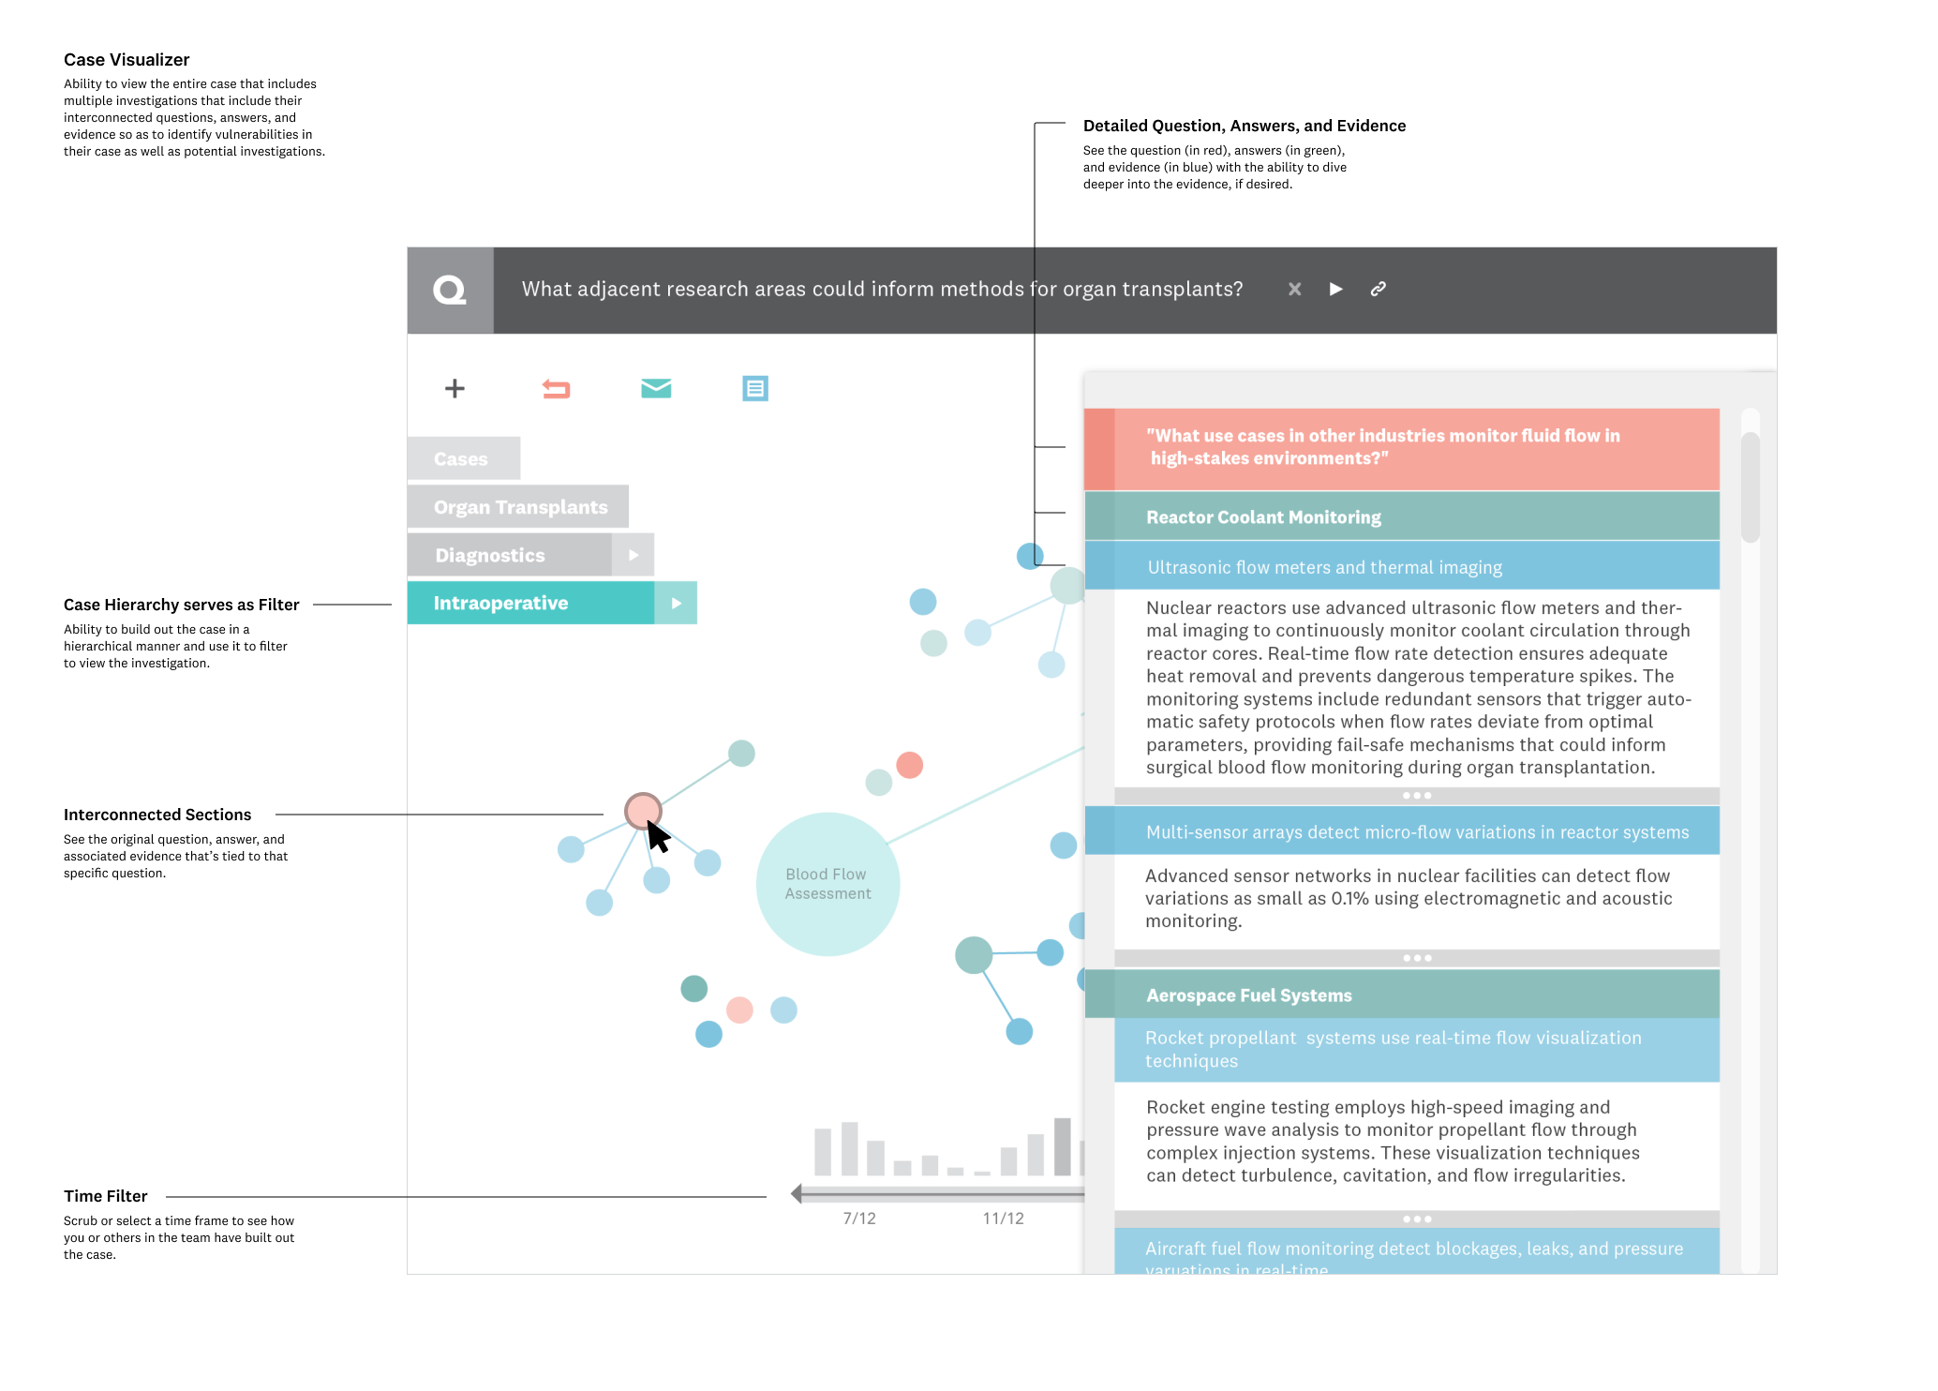
Task: Open Aircraft fuel flow monitoring evidence row
Action: [x=1417, y=1251]
